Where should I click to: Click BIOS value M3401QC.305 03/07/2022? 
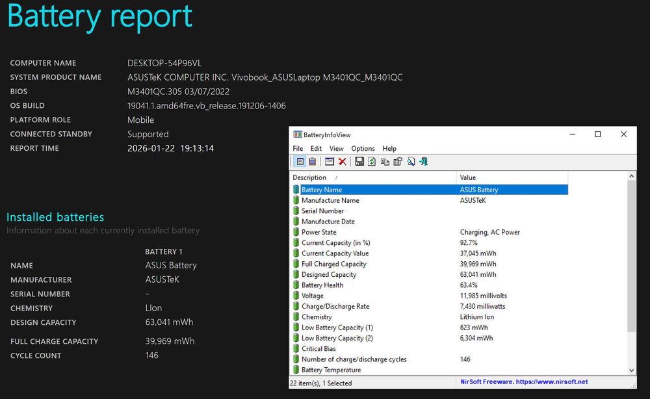(178, 92)
